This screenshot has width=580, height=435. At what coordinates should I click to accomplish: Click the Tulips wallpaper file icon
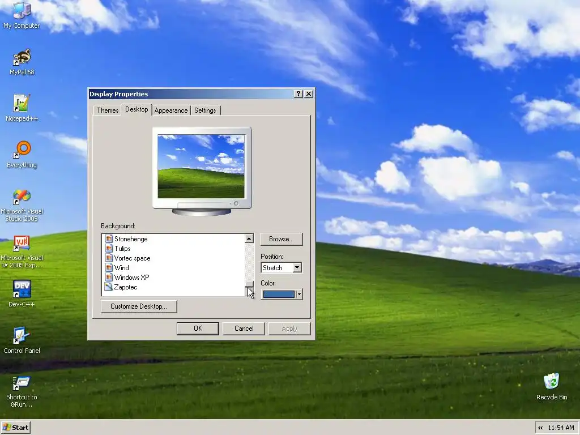(109, 249)
